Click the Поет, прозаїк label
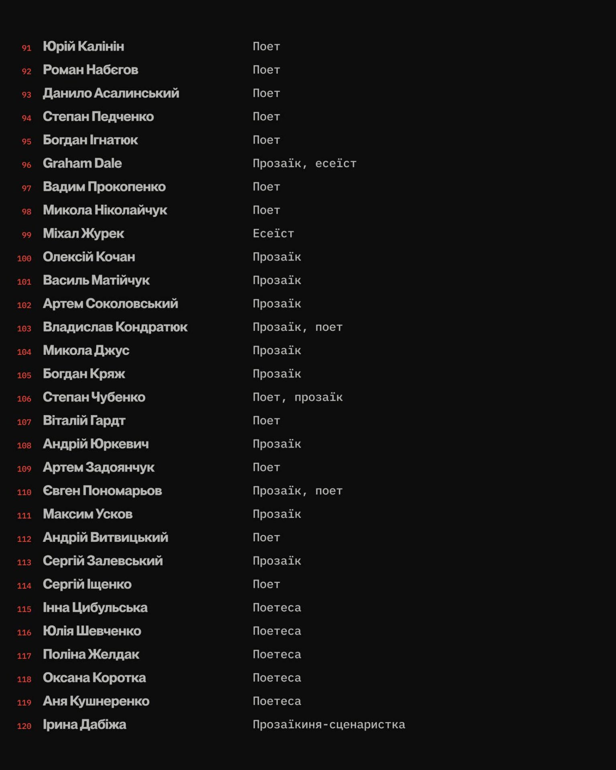This screenshot has width=616, height=770. coord(298,397)
